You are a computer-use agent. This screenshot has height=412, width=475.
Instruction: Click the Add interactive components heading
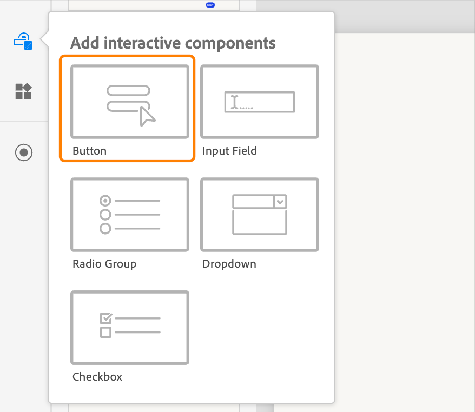(x=173, y=43)
